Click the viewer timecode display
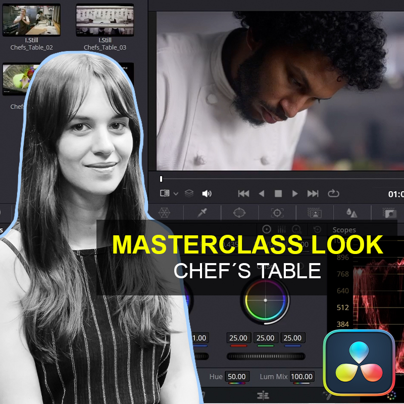 [396, 194]
